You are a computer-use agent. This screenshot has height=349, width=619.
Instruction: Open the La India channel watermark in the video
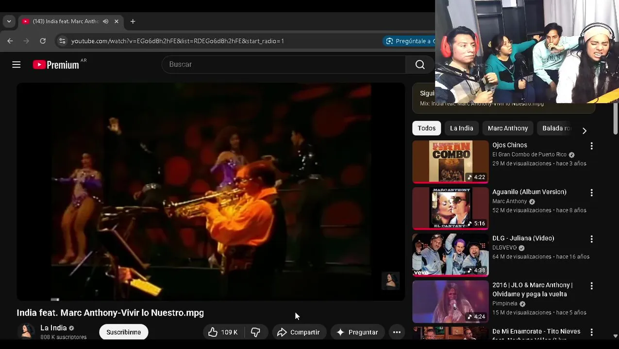390,281
